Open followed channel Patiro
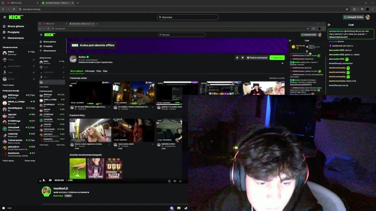The height and width of the screenshot is (211, 376). 19,53
